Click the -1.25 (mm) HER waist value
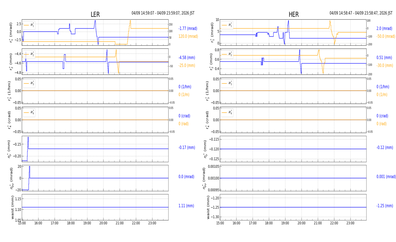 click(x=385, y=206)
